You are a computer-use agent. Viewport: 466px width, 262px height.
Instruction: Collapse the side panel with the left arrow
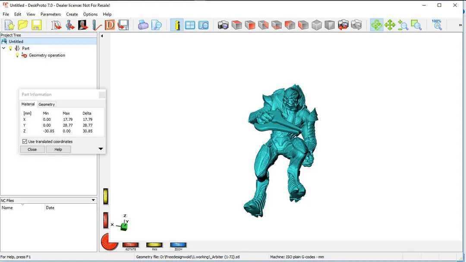(x=102, y=36)
